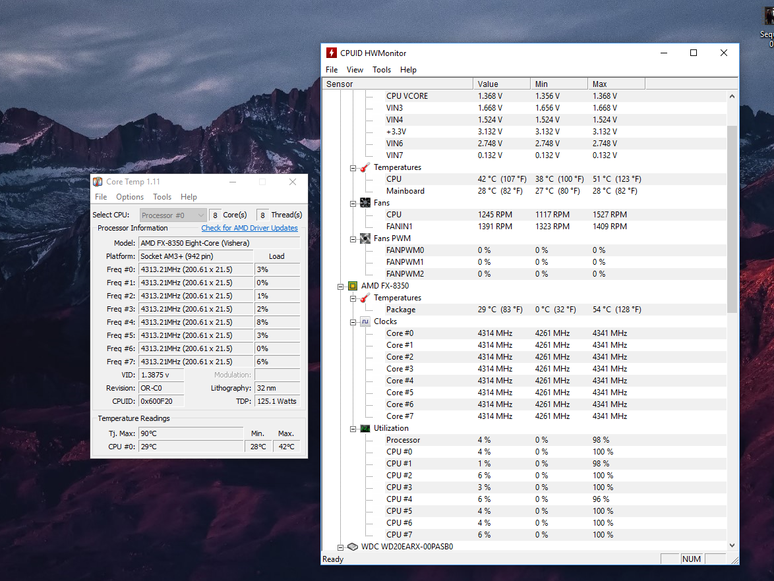Open HWMonitor File menu
This screenshot has height=581, width=774.
coord(332,70)
